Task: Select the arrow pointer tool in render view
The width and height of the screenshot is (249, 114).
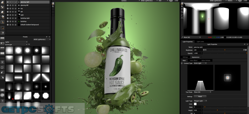Action: click(53, 6)
